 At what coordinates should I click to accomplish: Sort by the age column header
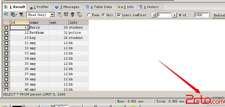pos(59,22)
